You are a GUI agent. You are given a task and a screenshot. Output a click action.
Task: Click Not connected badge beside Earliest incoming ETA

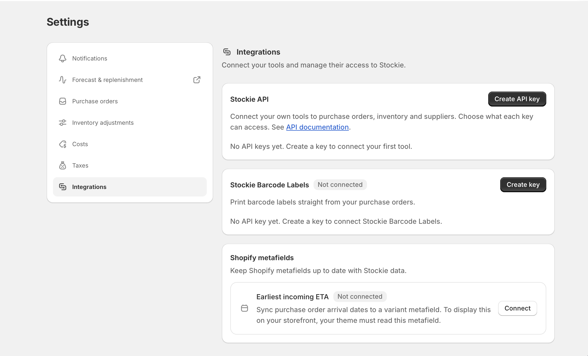click(x=360, y=297)
